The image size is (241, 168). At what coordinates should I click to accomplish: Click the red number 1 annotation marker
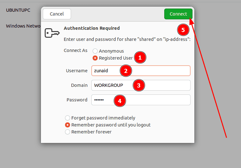point(140,58)
